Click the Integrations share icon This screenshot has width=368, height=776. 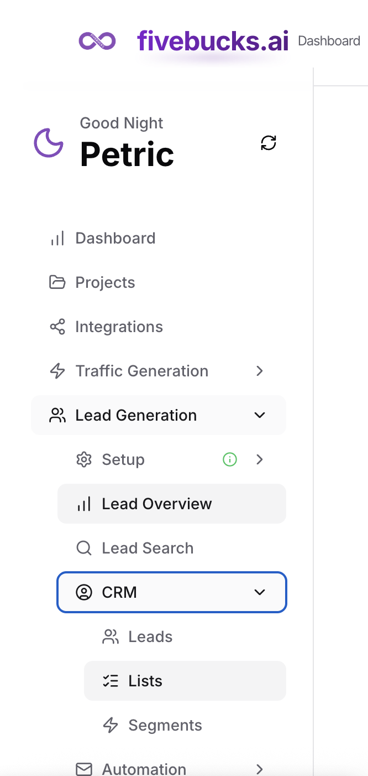[57, 327]
